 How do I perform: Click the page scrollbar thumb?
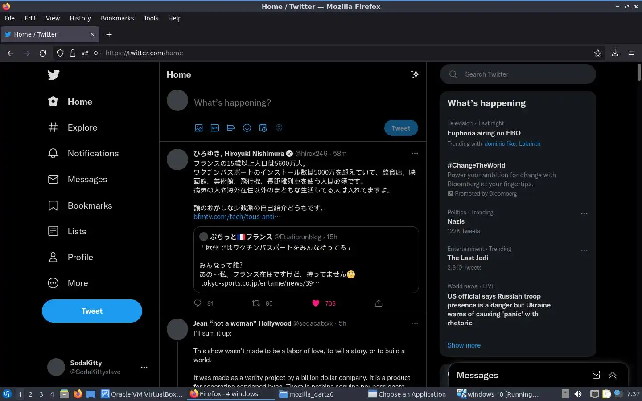[639, 73]
